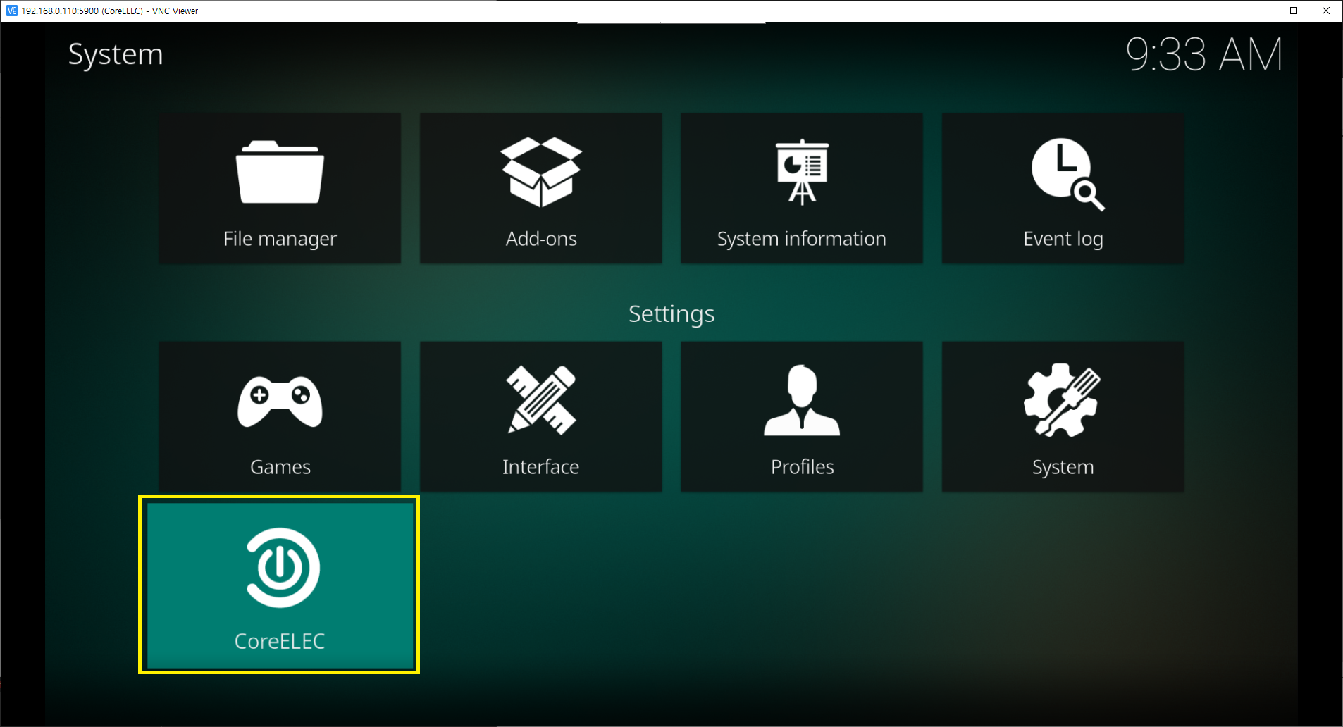This screenshot has width=1343, height=727.
Task: Open System information via its presentation icon
Action: [x=801, y=173]
